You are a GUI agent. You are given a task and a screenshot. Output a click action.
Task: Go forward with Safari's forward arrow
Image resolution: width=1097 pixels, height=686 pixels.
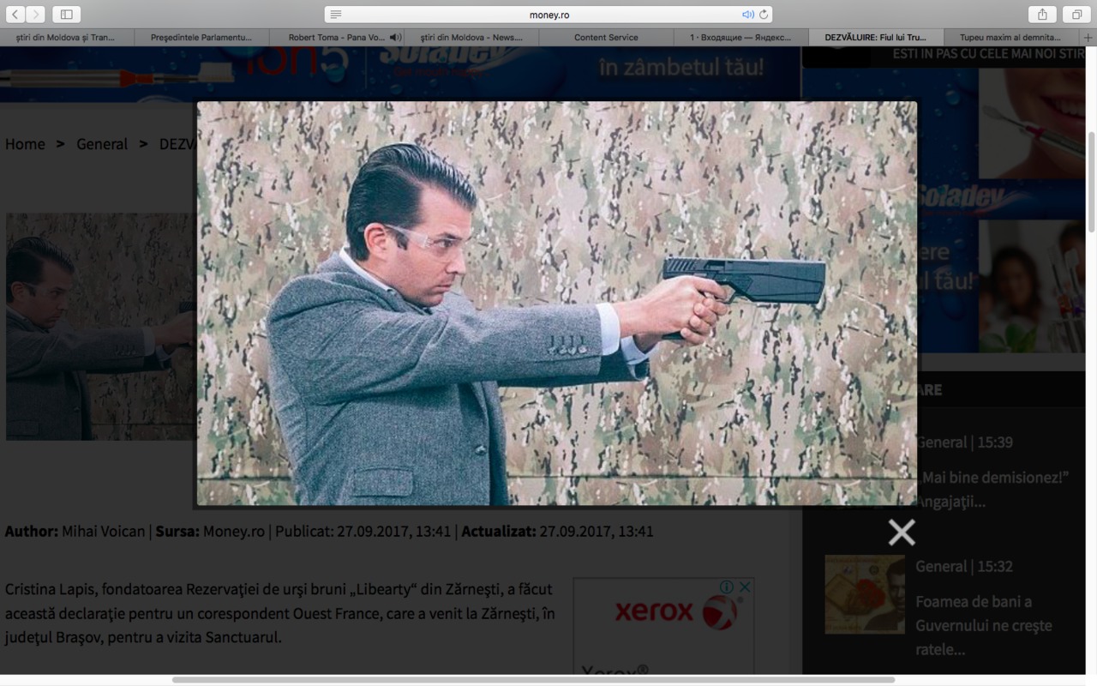pos(35,14)
